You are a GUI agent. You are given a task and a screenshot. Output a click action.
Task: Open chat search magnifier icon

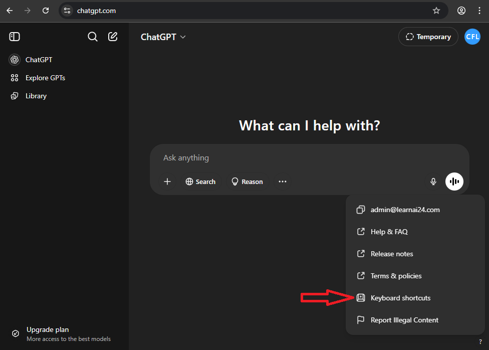[x=92, y=37]
